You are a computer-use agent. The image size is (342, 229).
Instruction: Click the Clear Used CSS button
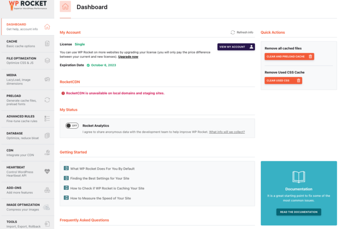[283, 81]
